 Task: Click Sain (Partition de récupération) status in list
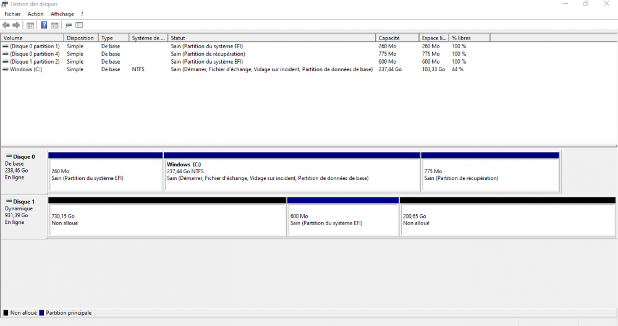pos(208,54)
